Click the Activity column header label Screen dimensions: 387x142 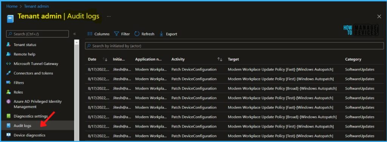(178, 59)
